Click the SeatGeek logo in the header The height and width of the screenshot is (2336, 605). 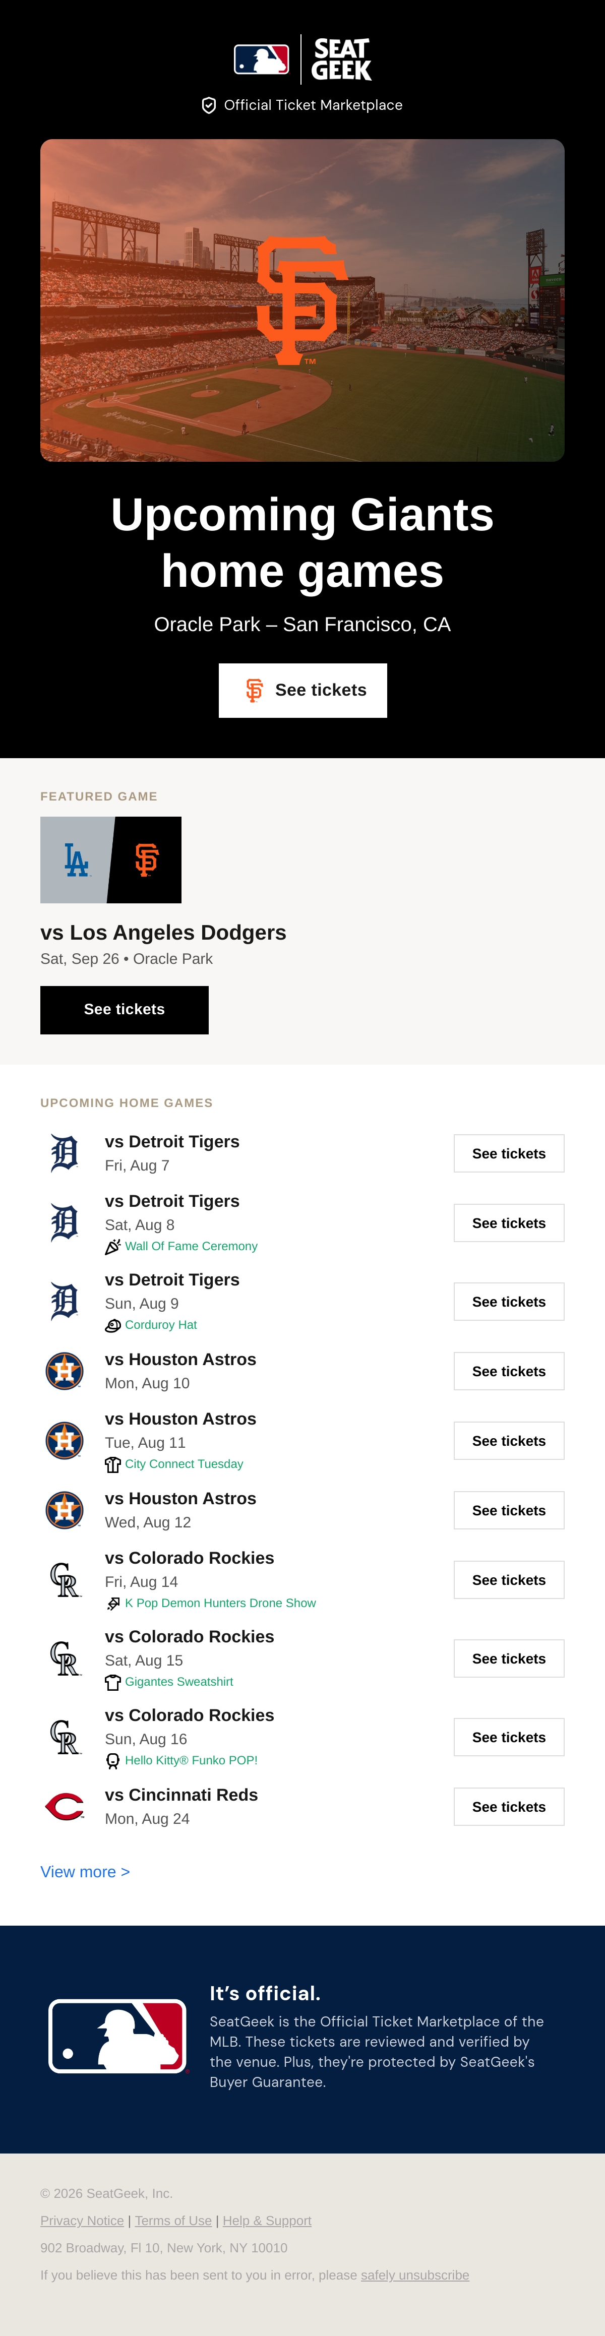tap(341, 59)
